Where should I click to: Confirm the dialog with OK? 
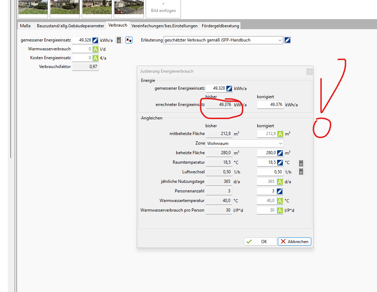point(260,241)
